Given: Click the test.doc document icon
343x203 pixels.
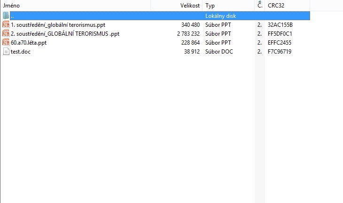Looking at the screenshot, I should [x=6, y=52].
